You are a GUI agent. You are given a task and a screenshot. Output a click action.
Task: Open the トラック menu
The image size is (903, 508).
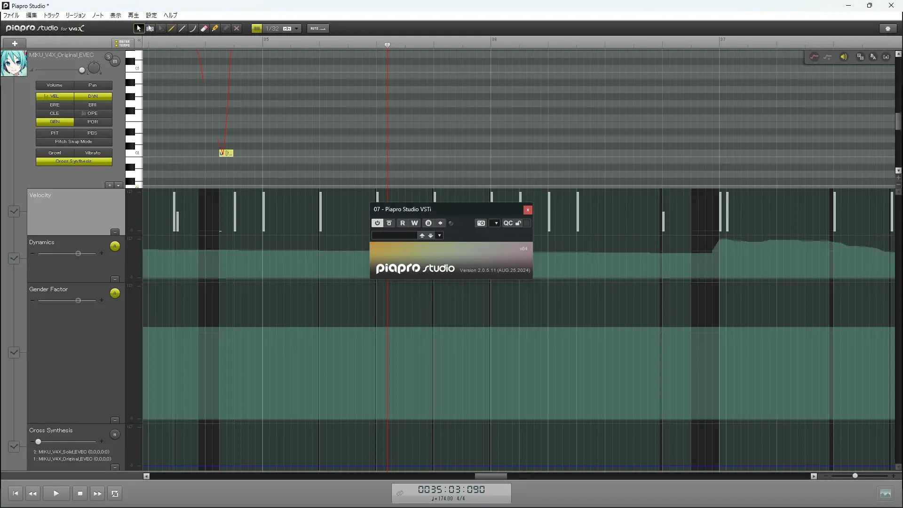coord(51,15)
